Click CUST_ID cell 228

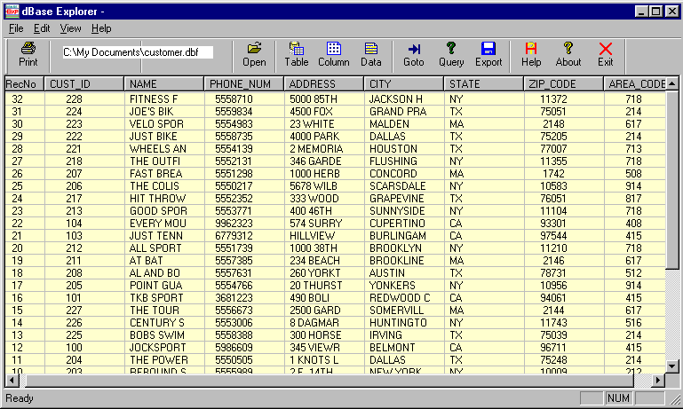point(84,99)
